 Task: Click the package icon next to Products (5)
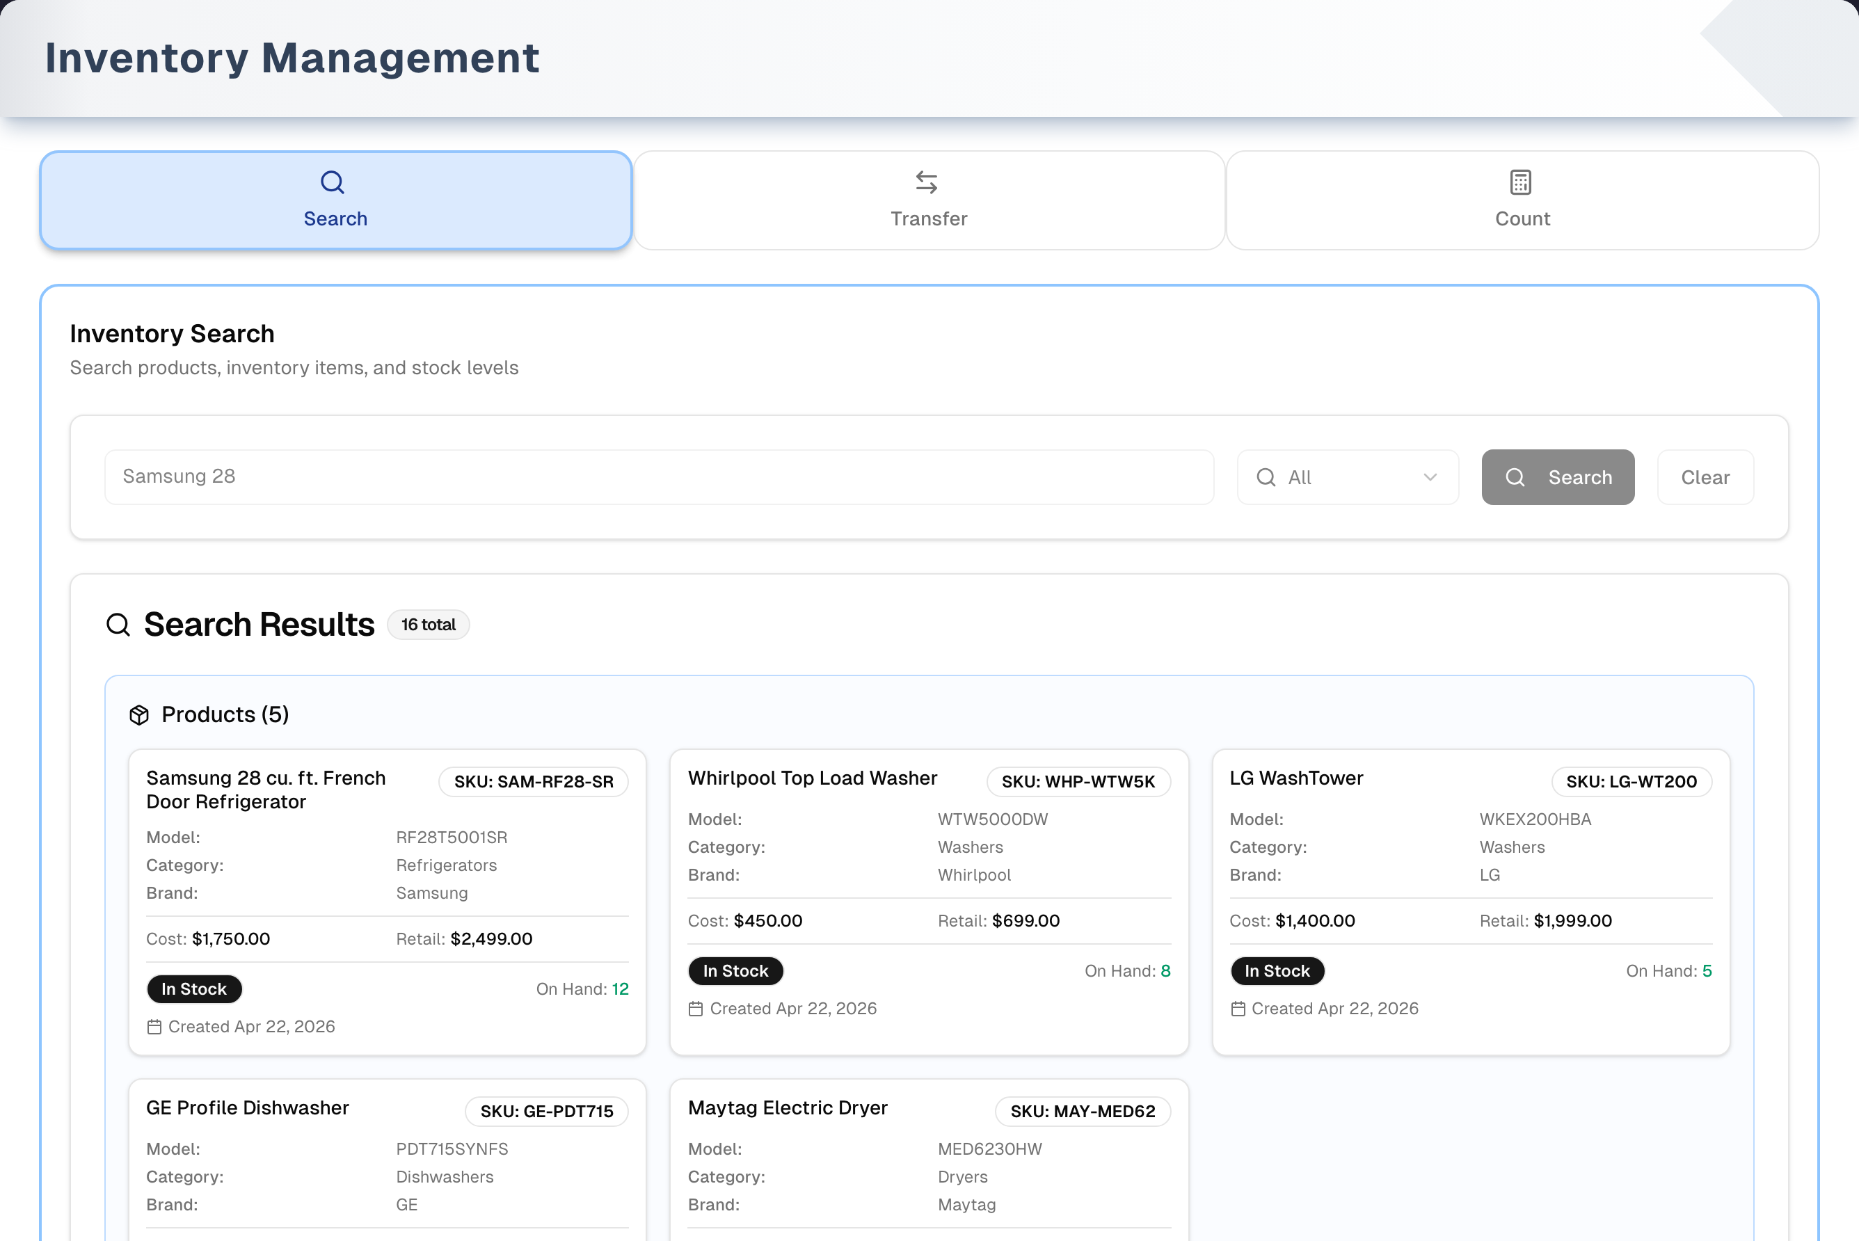[139, 714]
